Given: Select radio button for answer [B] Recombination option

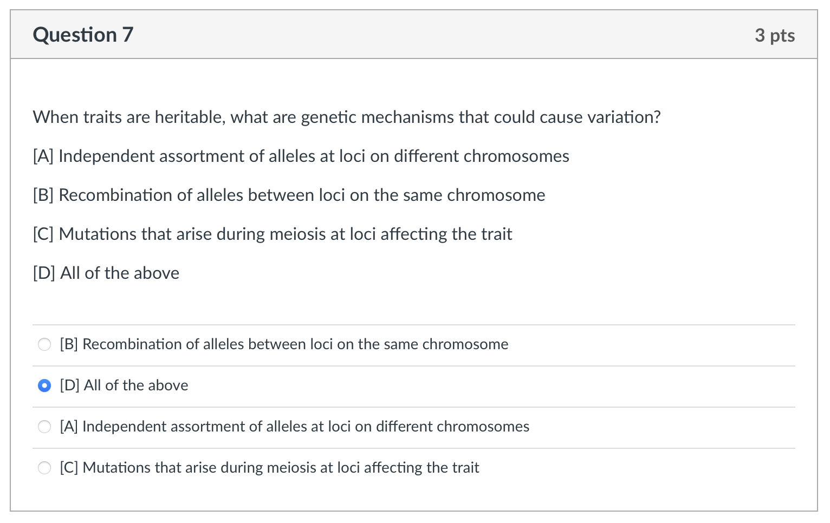Looking at the screenshot, I should 44,344.
